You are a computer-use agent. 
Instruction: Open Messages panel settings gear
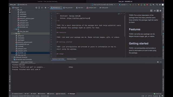(x=158, y=62)
